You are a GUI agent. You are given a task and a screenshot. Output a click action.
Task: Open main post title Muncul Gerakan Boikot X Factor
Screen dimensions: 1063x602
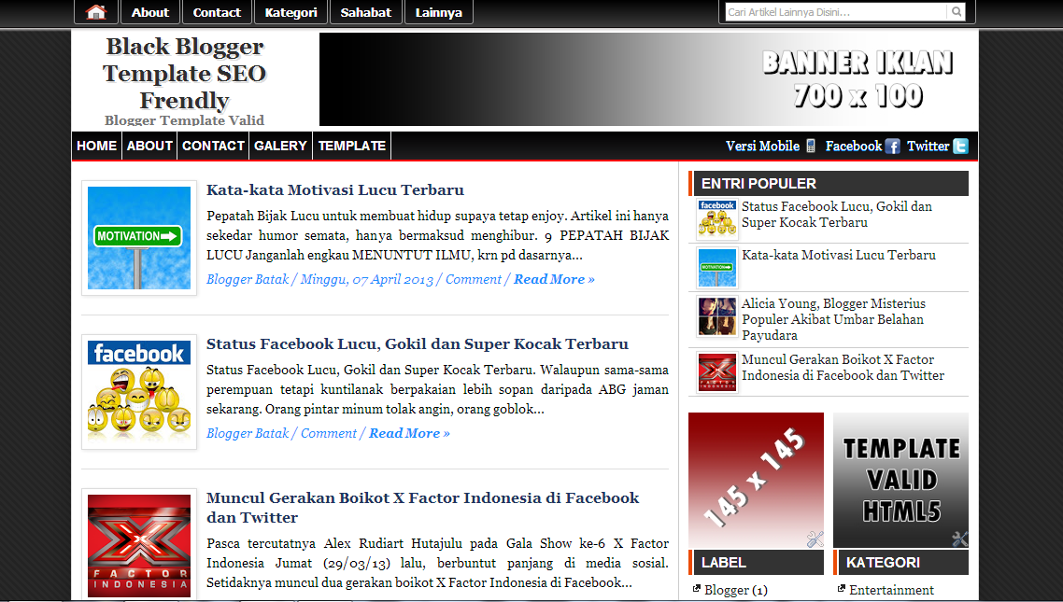click(x=422, y=507)
